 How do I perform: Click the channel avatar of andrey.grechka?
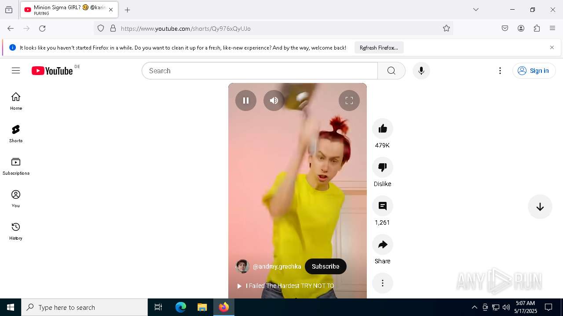(x=243, y=266)
